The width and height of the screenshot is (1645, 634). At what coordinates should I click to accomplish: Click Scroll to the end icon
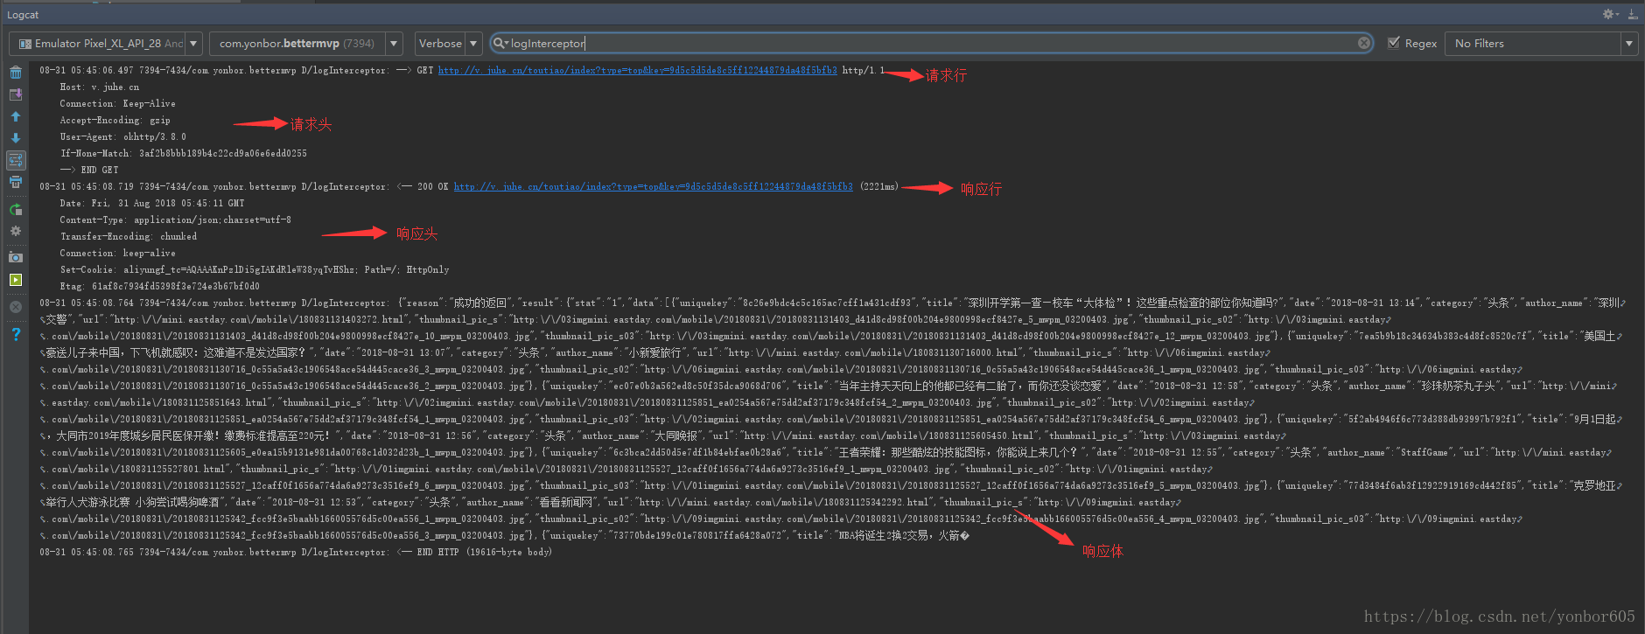pyautogui.click(x=16, y=94)
